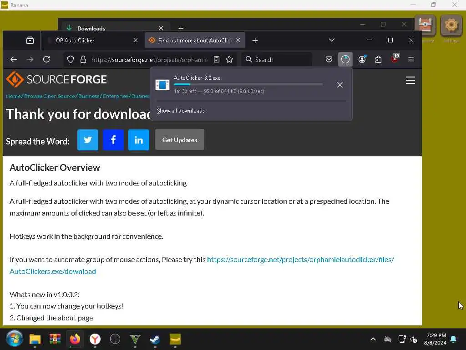
Task: Close the OP Auto Clicker tab
Action: pyautogui.click(x=136, y=40)
